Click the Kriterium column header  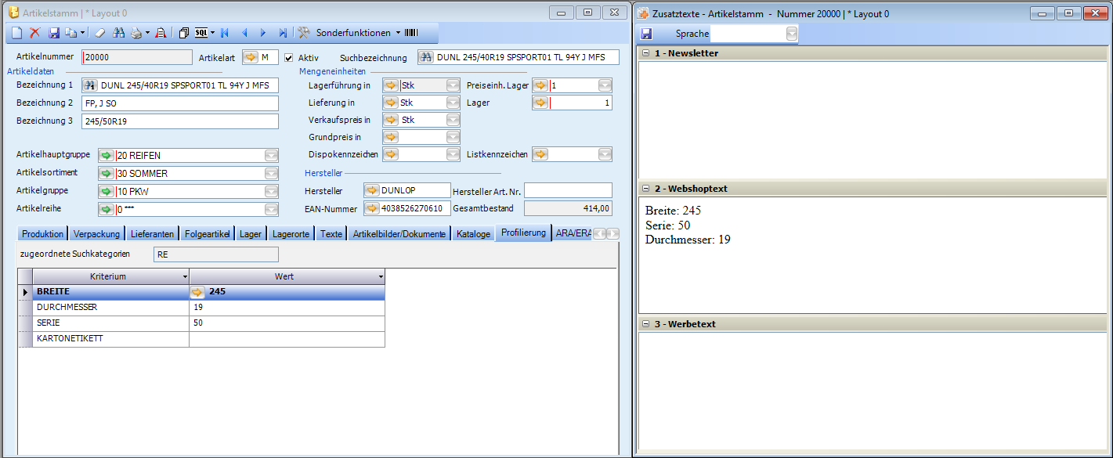coord(108,276)
